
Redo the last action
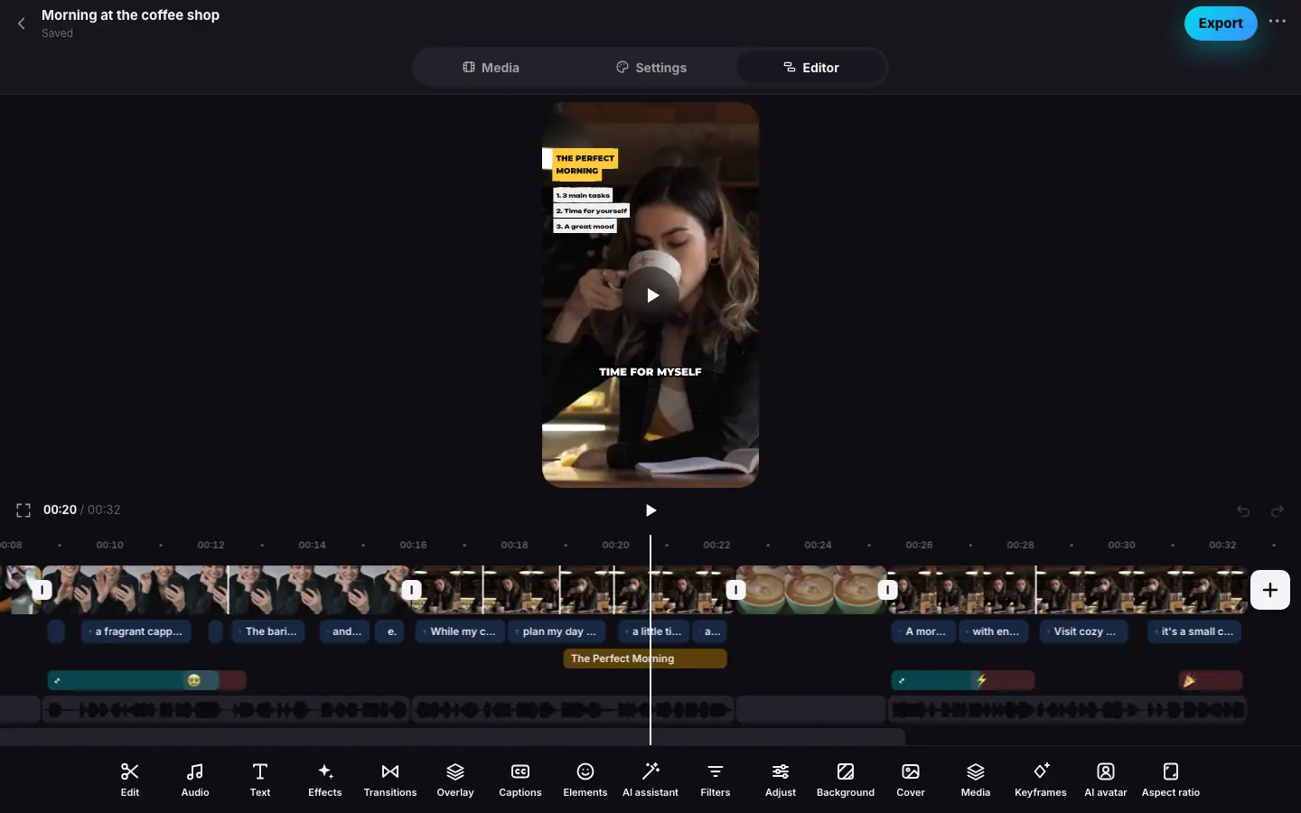click(1278, 511)
